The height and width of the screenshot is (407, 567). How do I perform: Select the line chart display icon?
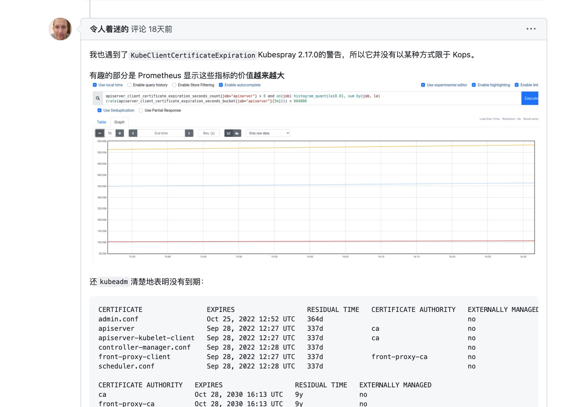228,133
